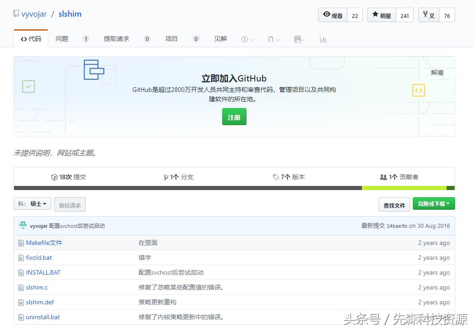The width and height of the screenshot is (475, 330).
Task: Select the 代码 tab
Action: pyautogui.click(x=31, y=39)
